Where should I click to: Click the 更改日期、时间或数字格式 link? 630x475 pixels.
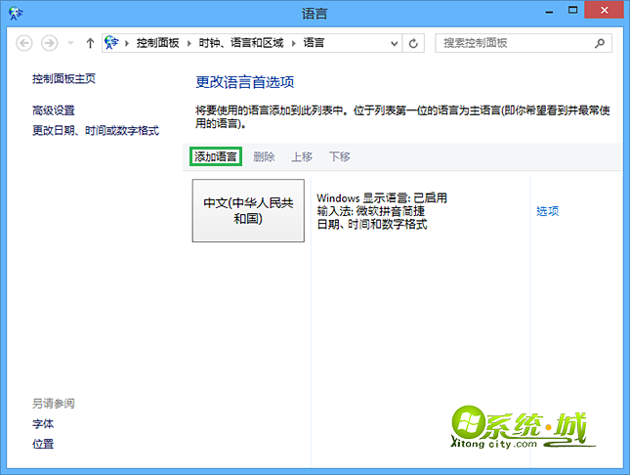(x=96, y=130)
